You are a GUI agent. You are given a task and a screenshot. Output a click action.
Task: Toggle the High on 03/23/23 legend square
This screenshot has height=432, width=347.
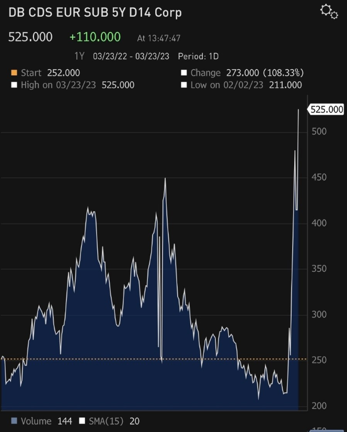tap(14, 85)
